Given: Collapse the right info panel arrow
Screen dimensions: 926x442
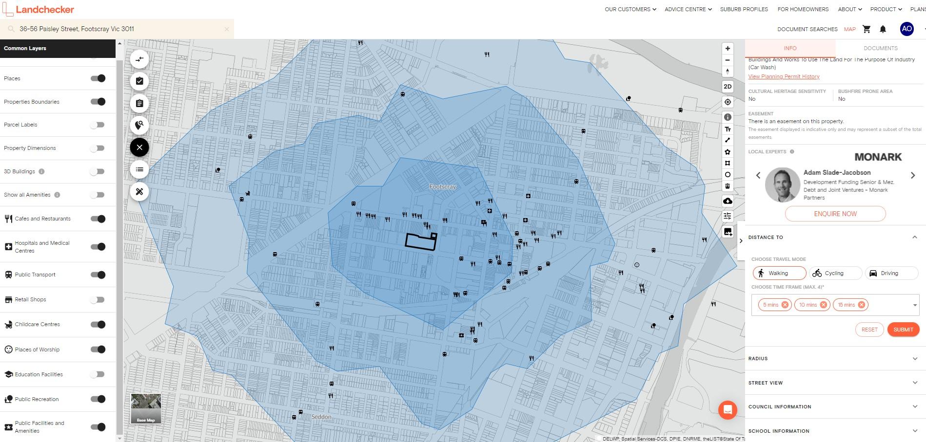Looking at the screenshot, I should [x=741, y=240].
